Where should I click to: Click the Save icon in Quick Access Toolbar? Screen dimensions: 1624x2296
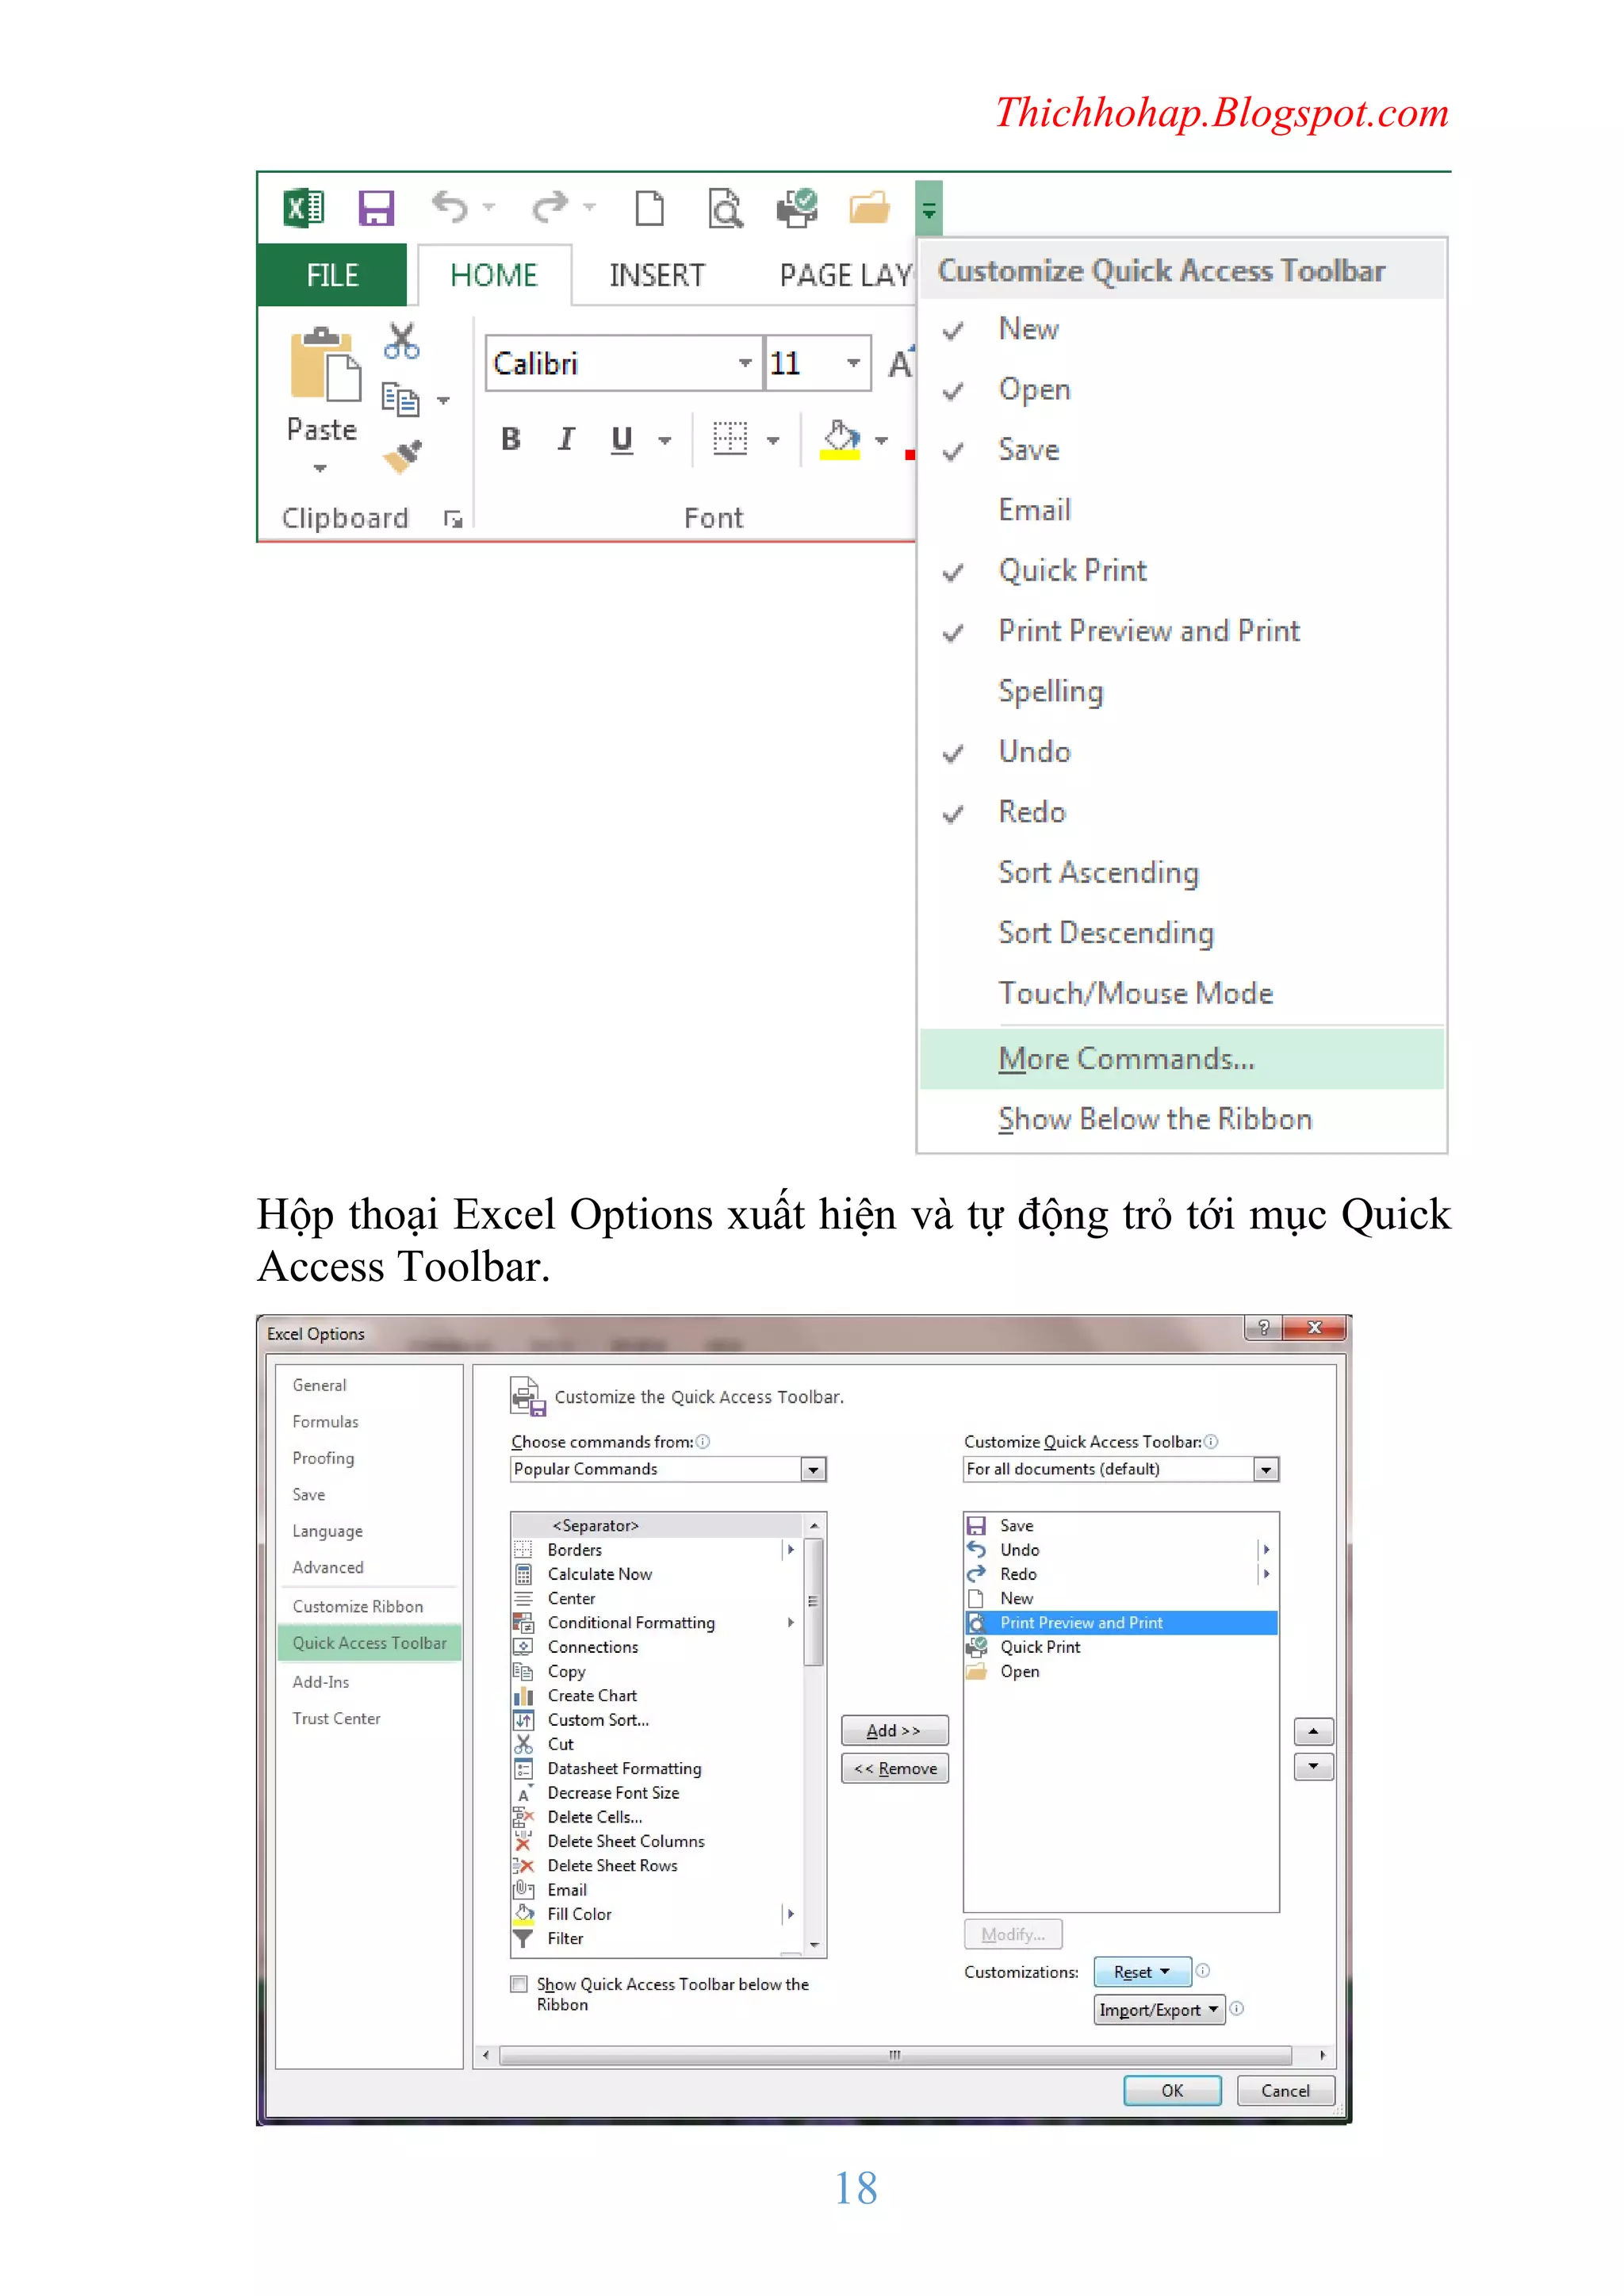pos(376,208)
